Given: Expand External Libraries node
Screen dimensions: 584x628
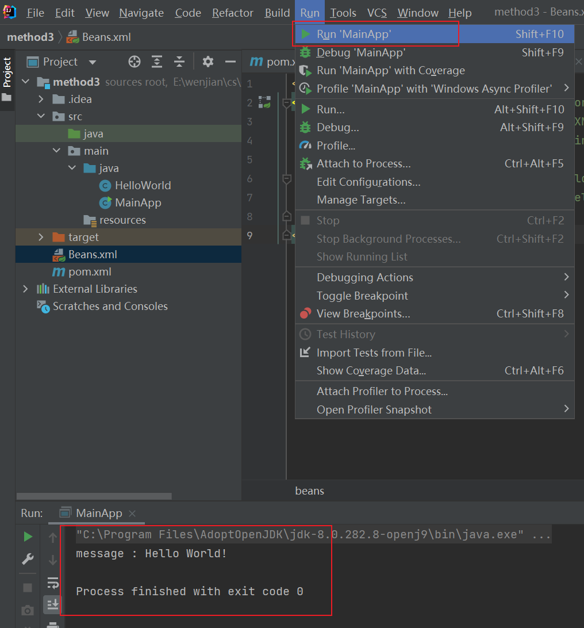Looking at the screenshot, I should [26, 289].
